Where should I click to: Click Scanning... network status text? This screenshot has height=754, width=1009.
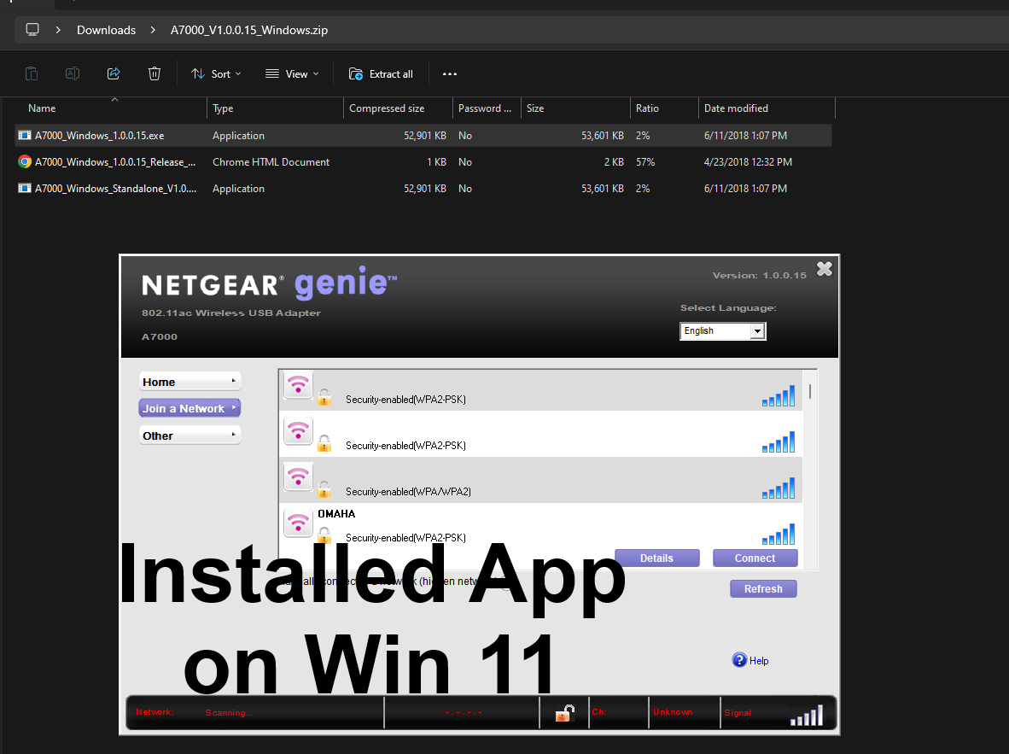229,713
